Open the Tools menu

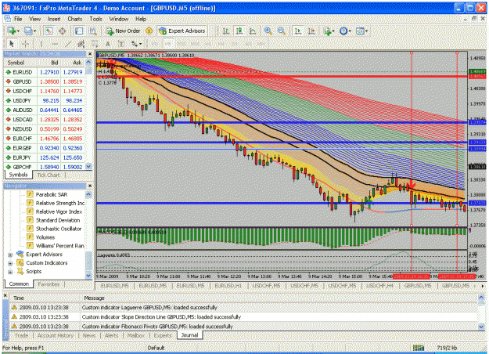click(x=95, y=19)
